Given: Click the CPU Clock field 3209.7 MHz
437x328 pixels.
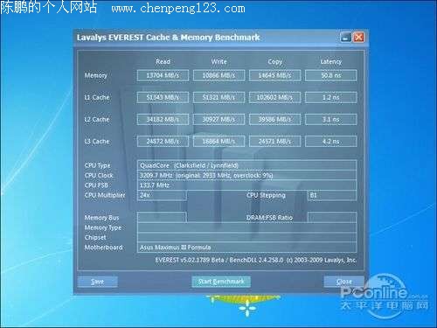Looking at the screenshot, I should 246,176.
